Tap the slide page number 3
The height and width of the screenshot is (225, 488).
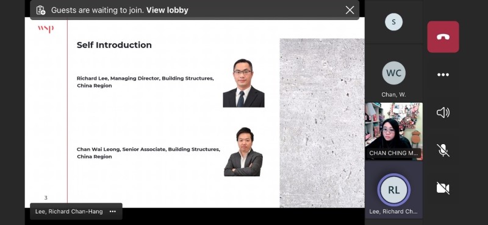[x=46, y=198]
